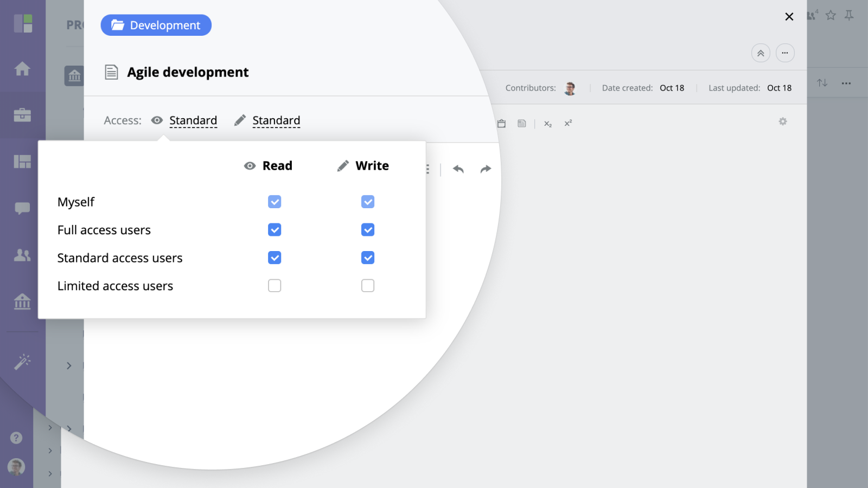
Task: Click the document page icon beside title
Action: (x=111, y=72)
